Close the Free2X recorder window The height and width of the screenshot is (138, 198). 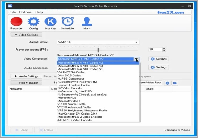point(190,6)
